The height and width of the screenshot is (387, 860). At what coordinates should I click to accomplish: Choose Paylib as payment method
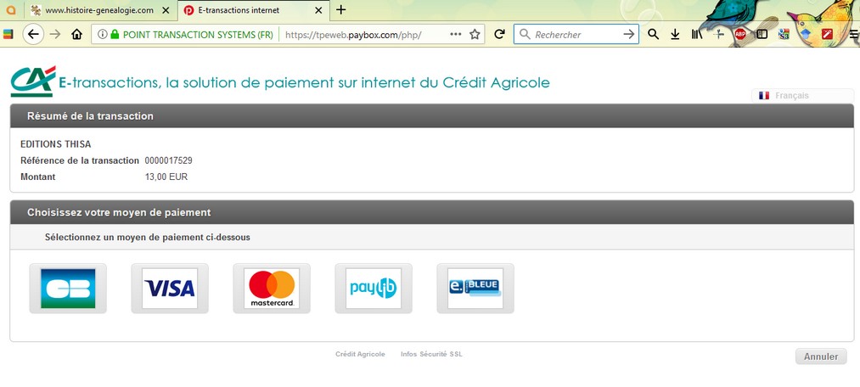(374, 289)
